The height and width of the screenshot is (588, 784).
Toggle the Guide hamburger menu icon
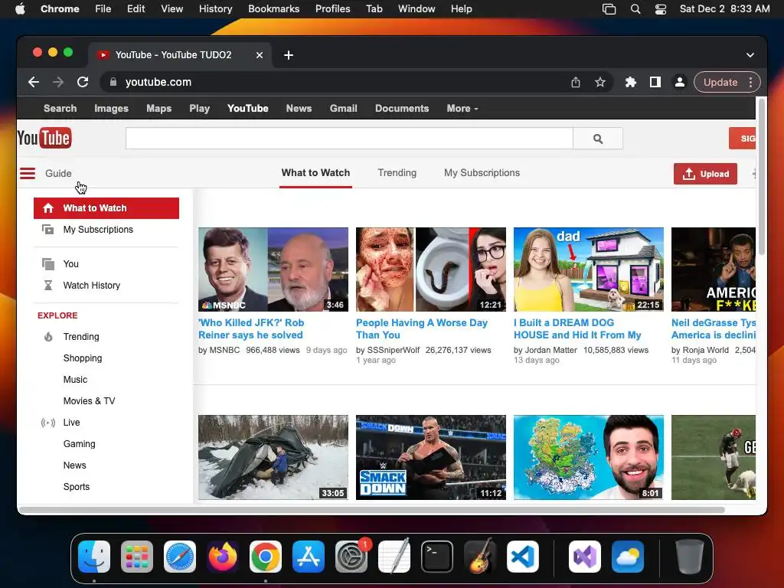point(28,174)
